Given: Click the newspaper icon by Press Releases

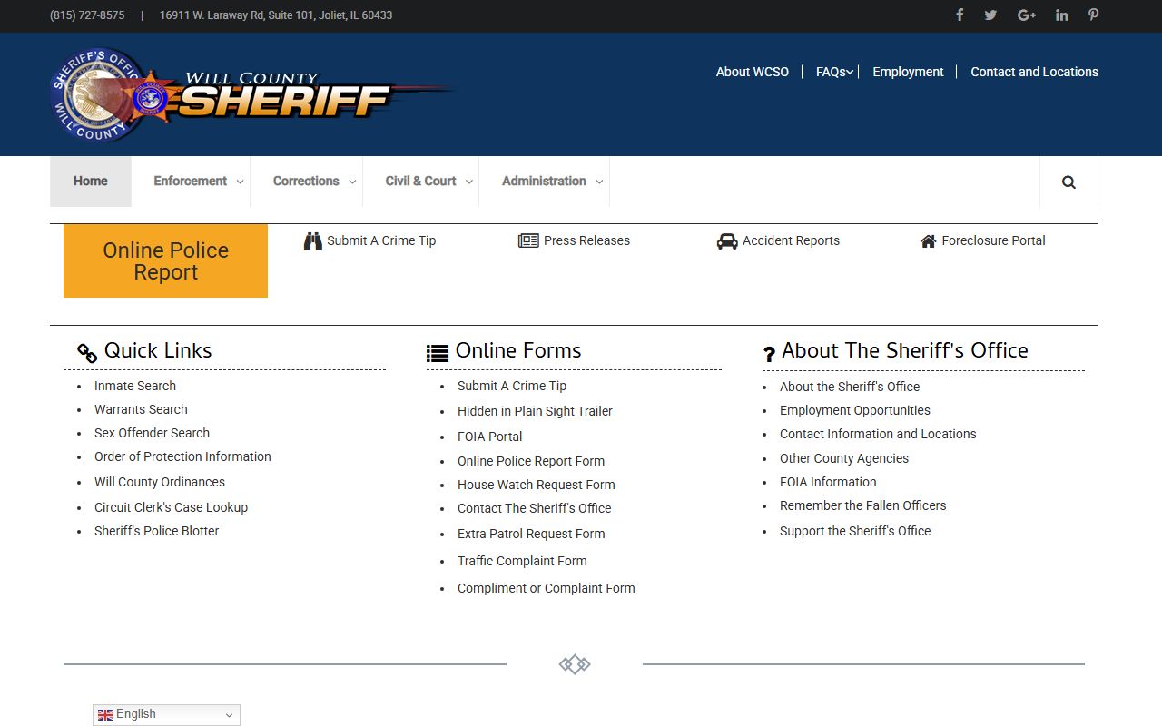Looking at the screenshot, I should (x=528, y=240).
